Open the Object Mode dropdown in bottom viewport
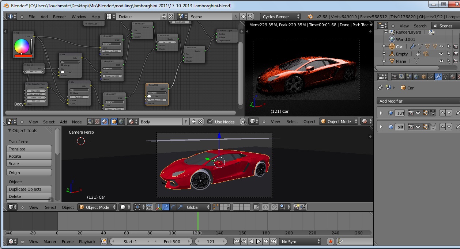Screen dimensions: 460x249 [97, 207]
